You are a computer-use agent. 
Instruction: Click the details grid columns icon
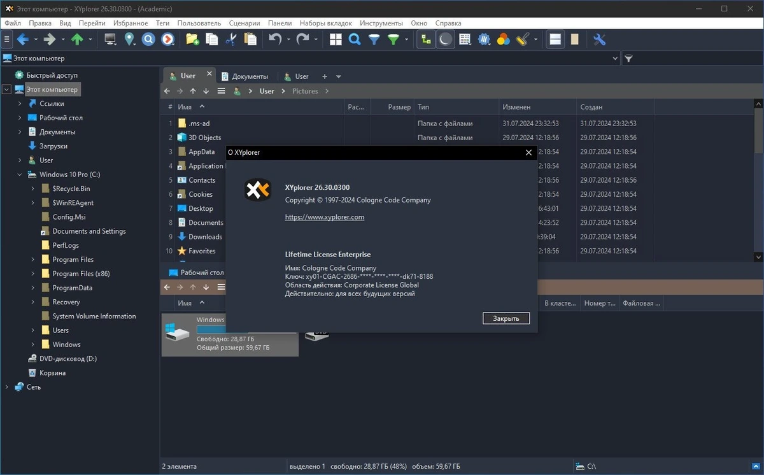tap(465, 39)
